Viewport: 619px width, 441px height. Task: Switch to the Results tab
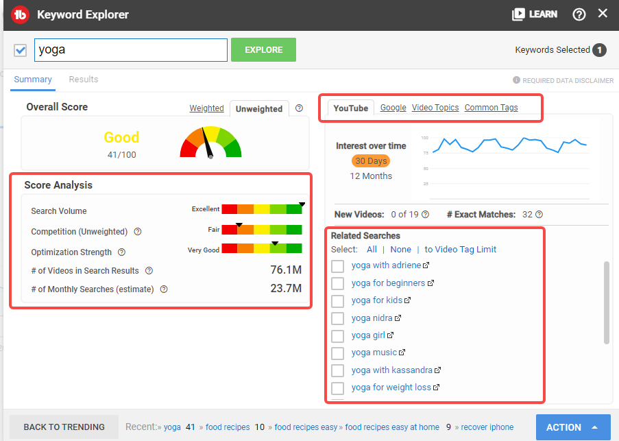coord(84,80)
